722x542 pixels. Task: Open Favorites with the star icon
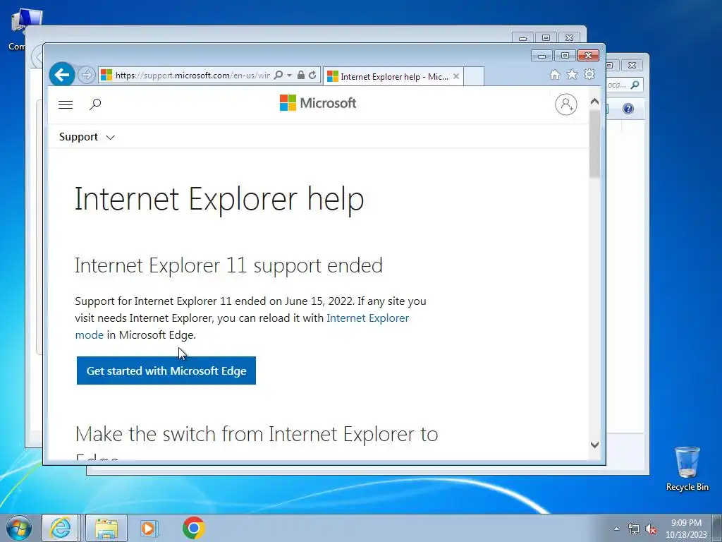click(572, 74)
